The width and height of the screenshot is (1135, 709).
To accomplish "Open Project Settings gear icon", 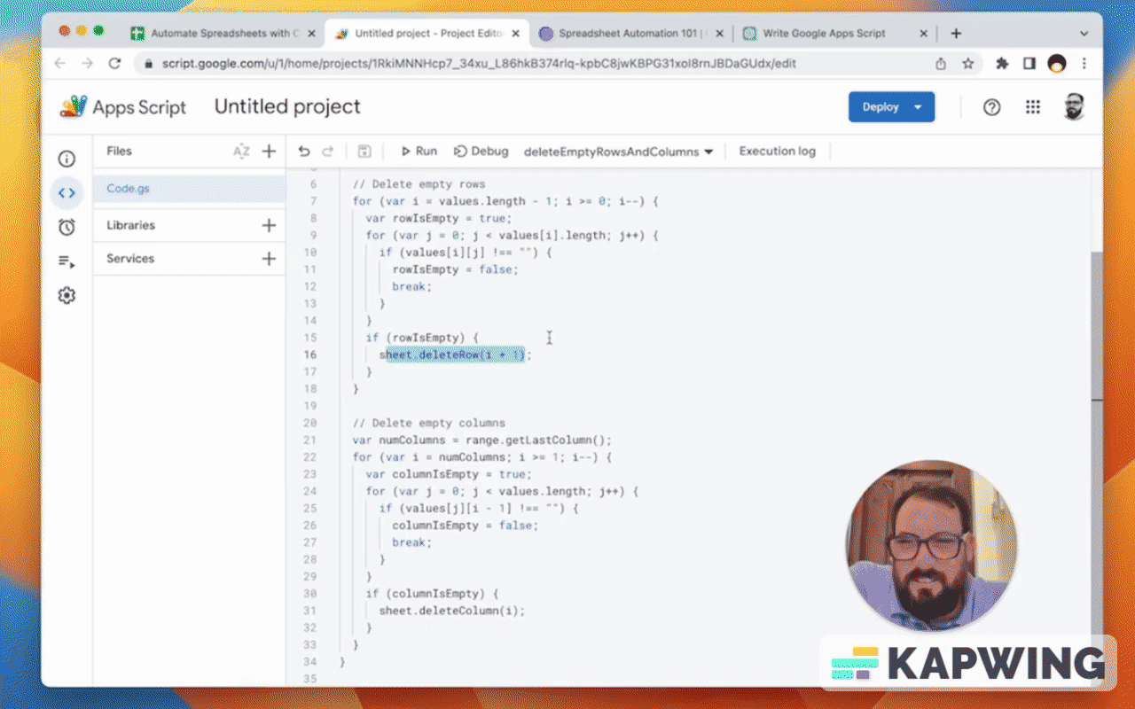I will tap(67, 295).
